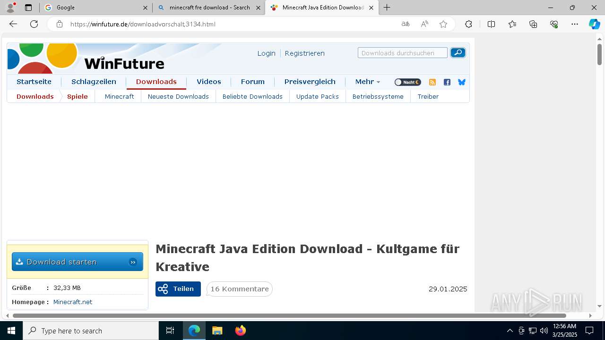Close the Minecraft Java Edition Download tab

(x=371, y=8)
